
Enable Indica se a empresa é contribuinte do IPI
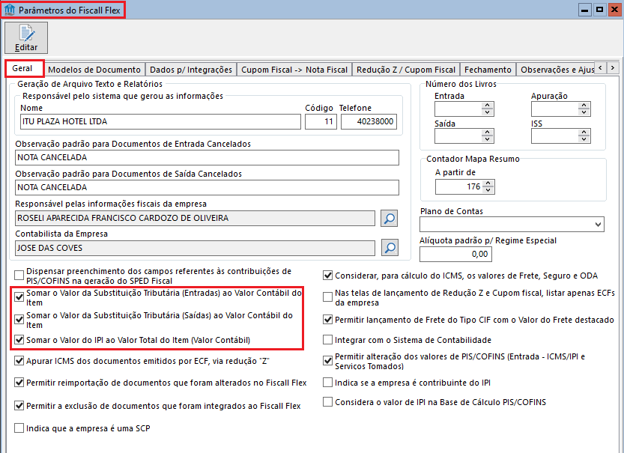point(327,383)
